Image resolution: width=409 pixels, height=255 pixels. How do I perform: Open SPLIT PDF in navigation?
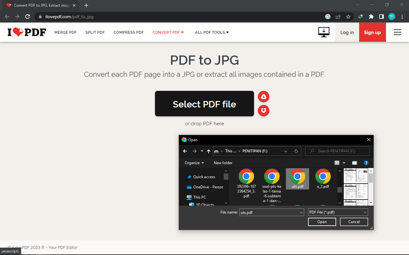tap(95, 32)
